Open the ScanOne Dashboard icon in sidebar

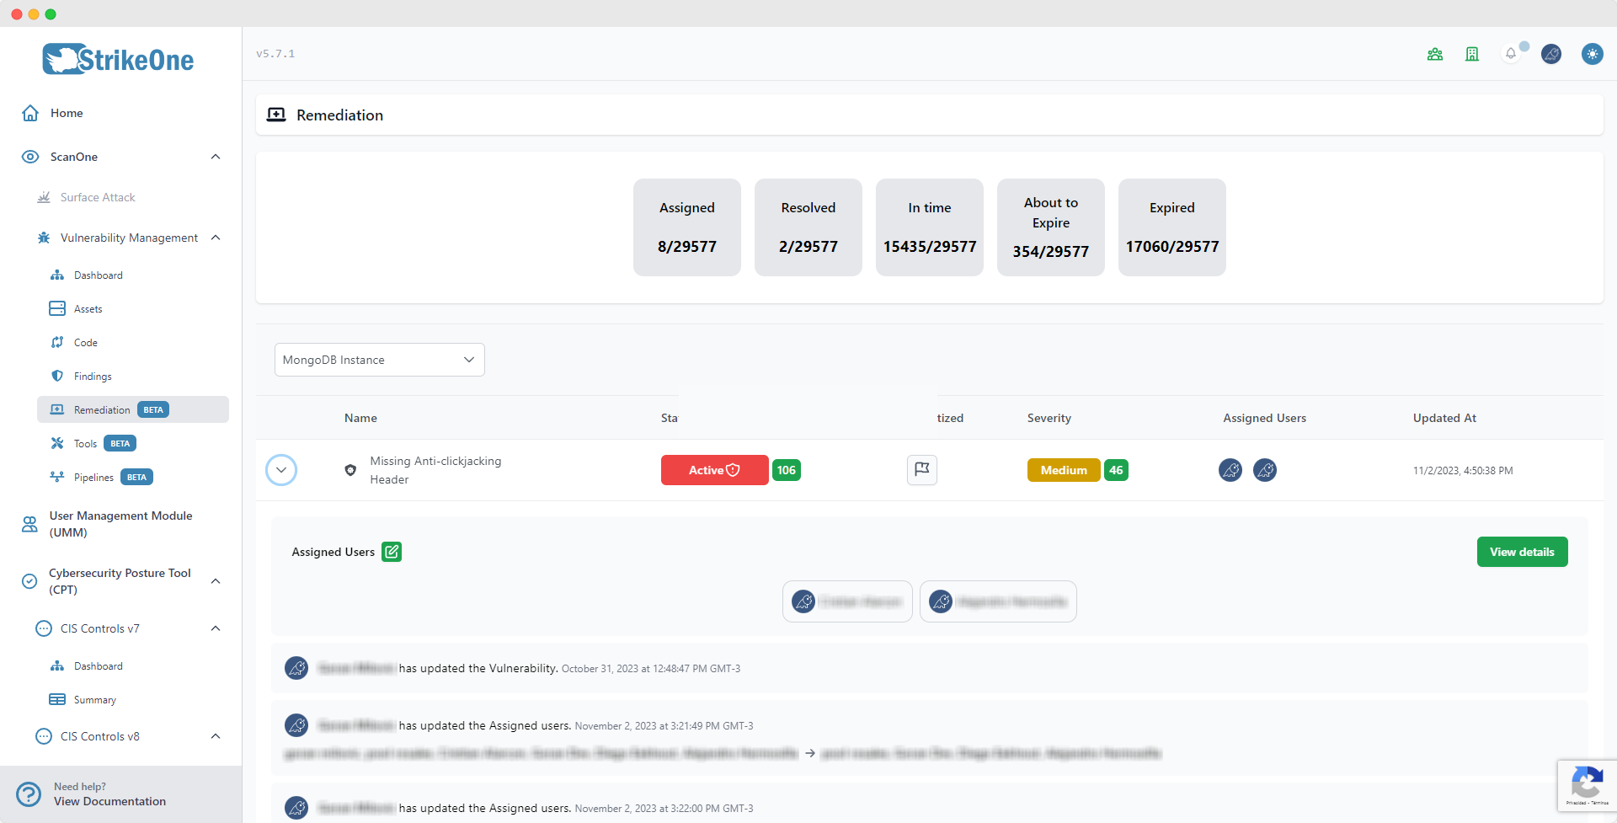56,275
